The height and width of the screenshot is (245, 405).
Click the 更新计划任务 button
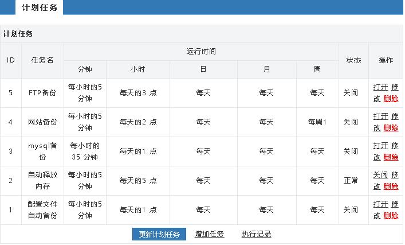159,235
